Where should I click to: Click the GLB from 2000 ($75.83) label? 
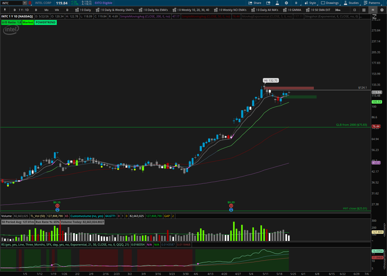click(x=352, y=124)
